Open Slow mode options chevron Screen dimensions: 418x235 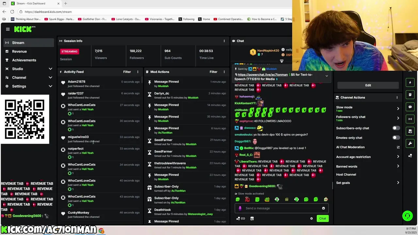[398, 109]
